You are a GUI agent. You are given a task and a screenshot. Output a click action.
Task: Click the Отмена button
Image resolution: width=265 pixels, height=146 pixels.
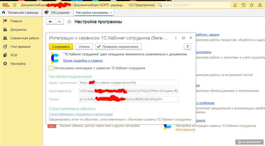[84, 47]
